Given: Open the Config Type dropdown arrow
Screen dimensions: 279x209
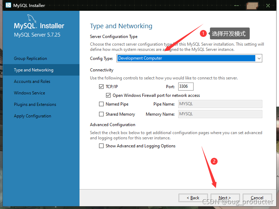Looking at the screenshot, I should coord(259,58).
